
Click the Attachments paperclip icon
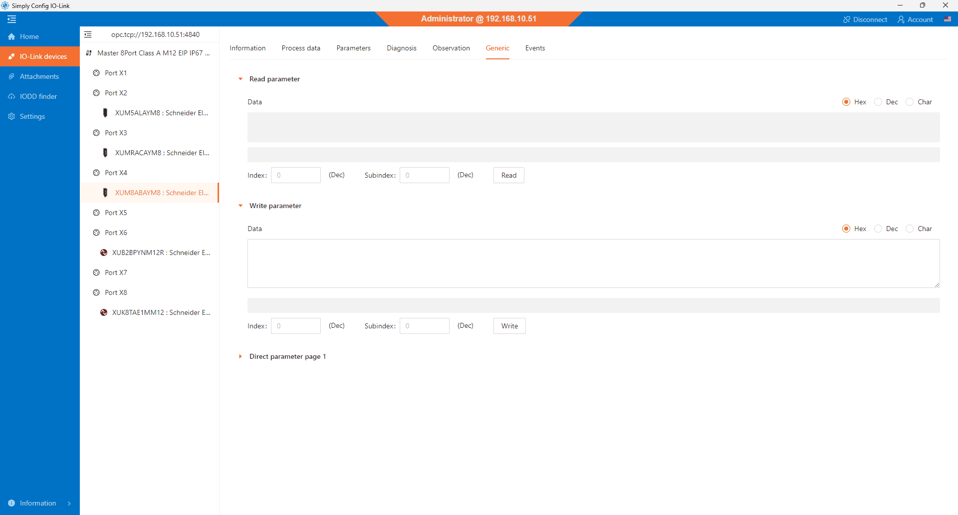click(11, 76)
